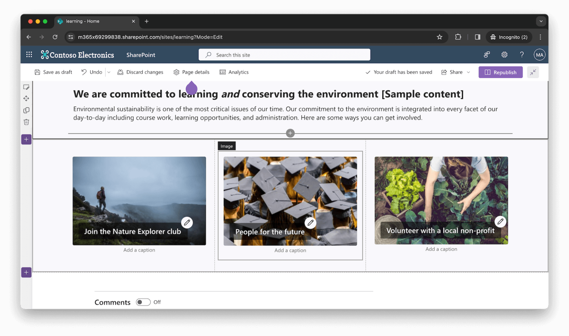The width and height of the screenshot is (569, 336).
Task: Select the graduation caps image thumbnail
Action: pos(290,201)
